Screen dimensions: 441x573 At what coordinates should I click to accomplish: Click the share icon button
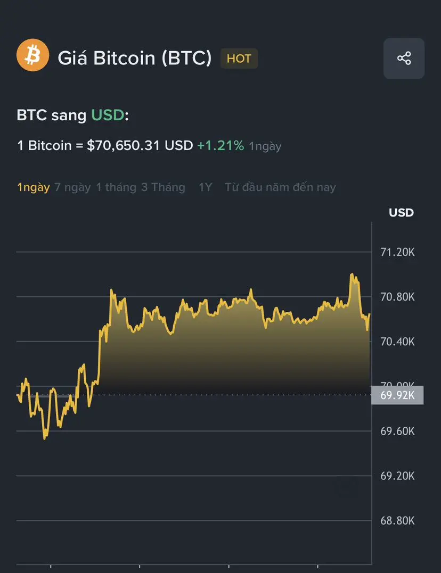[x=404, y=59]
